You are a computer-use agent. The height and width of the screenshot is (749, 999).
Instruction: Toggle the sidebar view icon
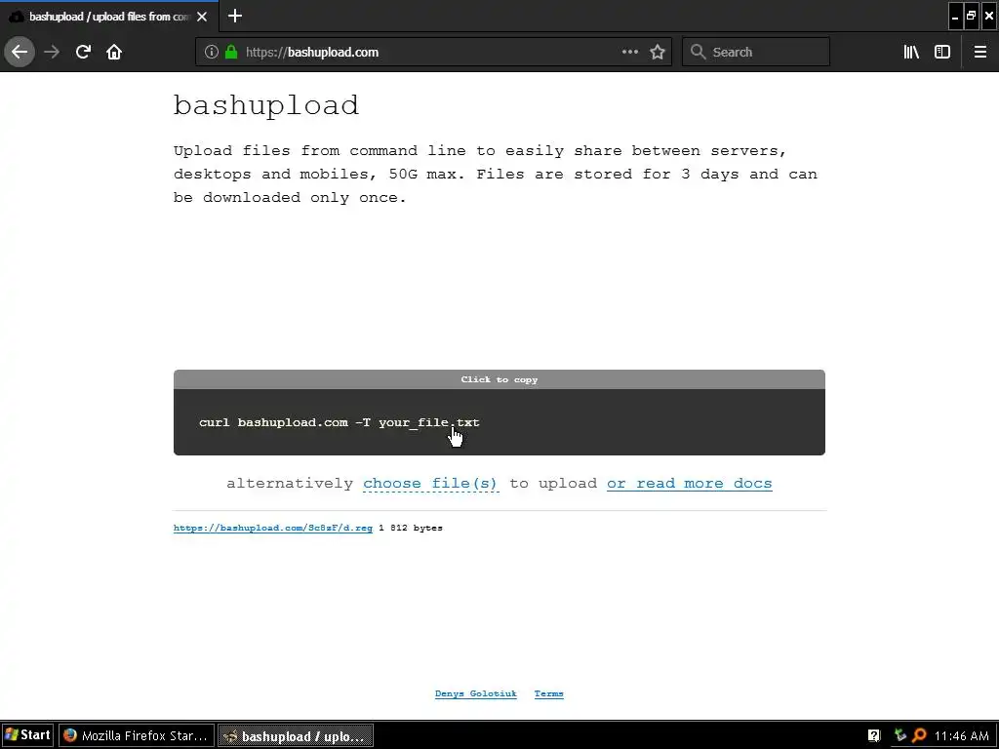tap(942, 52)
